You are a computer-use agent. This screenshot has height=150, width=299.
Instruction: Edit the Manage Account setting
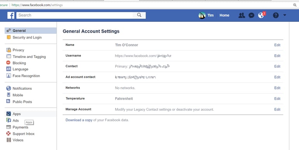[x=277, y=109]
